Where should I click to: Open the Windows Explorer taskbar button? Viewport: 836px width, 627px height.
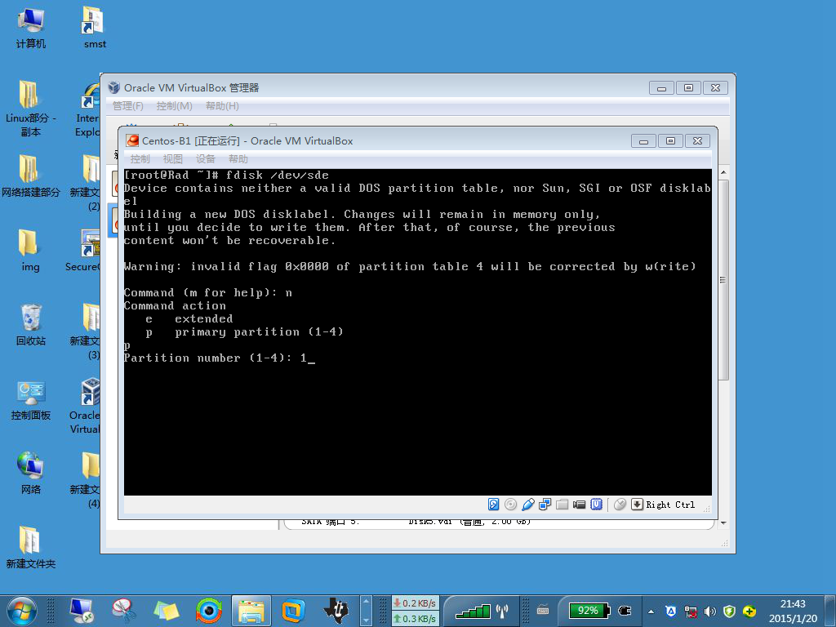click(251, 611)
